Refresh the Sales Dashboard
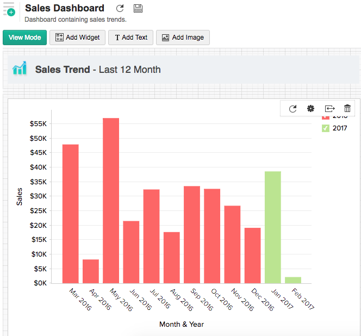361x336 pixels. [x=120, y=8]
